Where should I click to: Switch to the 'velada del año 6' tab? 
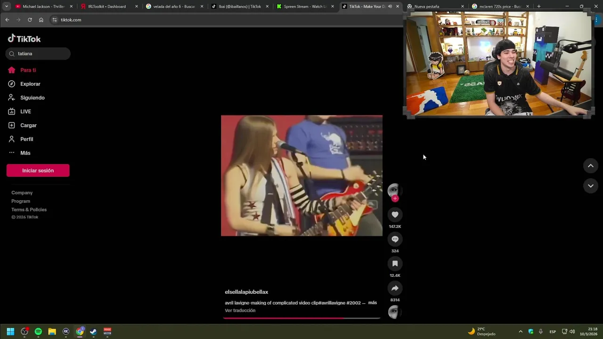[173, 7]
